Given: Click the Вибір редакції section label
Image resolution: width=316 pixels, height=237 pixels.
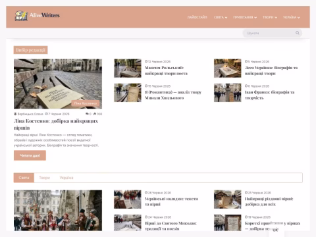Looking at the screenshot, I should 30,50.
